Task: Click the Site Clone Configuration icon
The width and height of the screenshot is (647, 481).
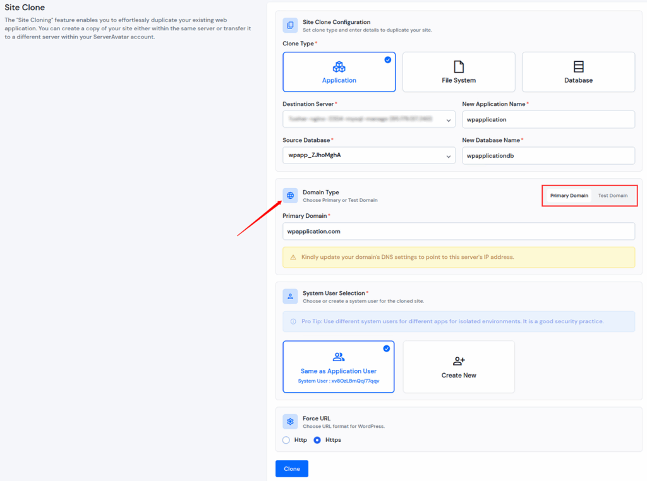Action: coord(289,25)
